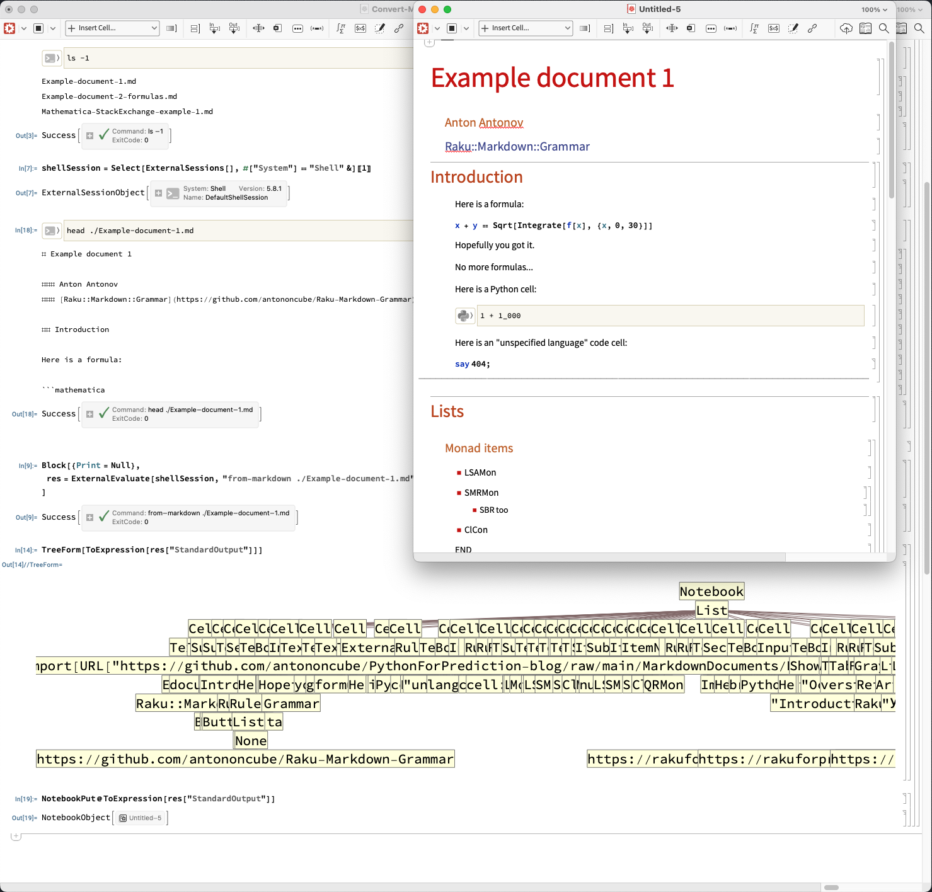Click the Raku-Markdown-Grammar GitHub URL tree node
The width and height of the screenshot is (932, 892).
pyautogui.click(x=245, y=759)
